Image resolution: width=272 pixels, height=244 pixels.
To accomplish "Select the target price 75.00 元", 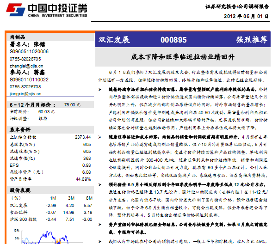I will pos(72,104).
